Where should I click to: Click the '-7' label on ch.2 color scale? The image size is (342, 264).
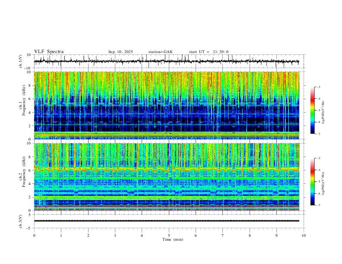click(x=318, y=205)
